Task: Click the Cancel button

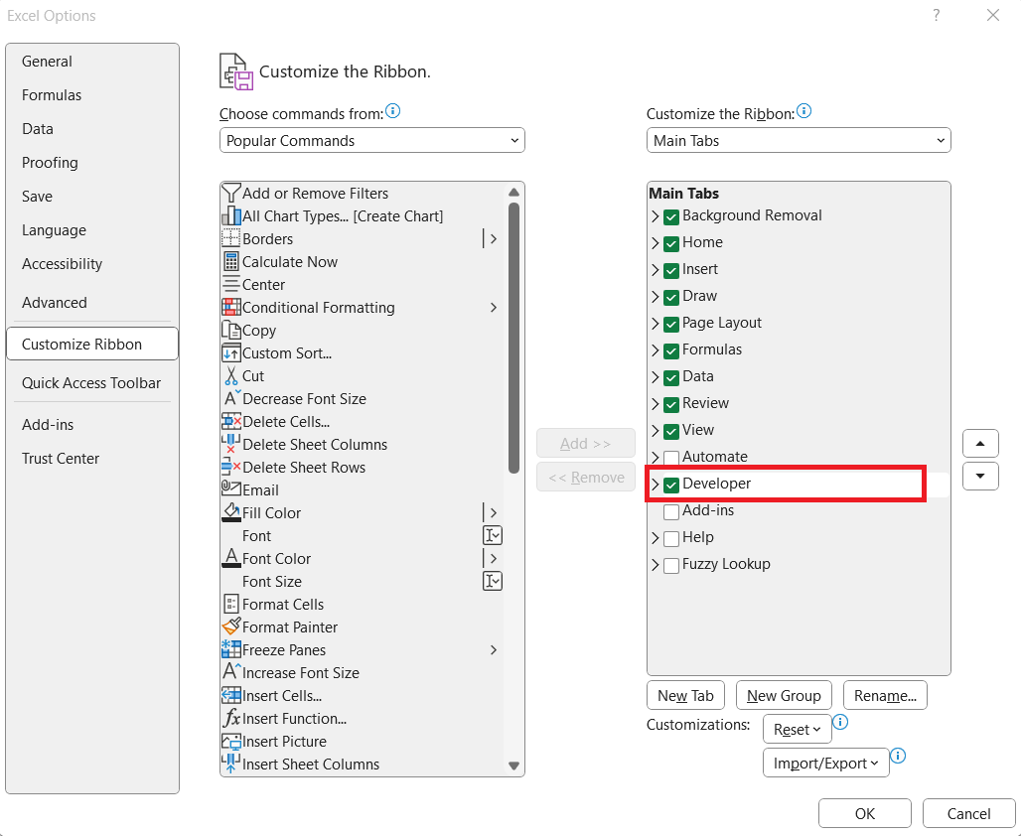Action: (x=969, y=813)
